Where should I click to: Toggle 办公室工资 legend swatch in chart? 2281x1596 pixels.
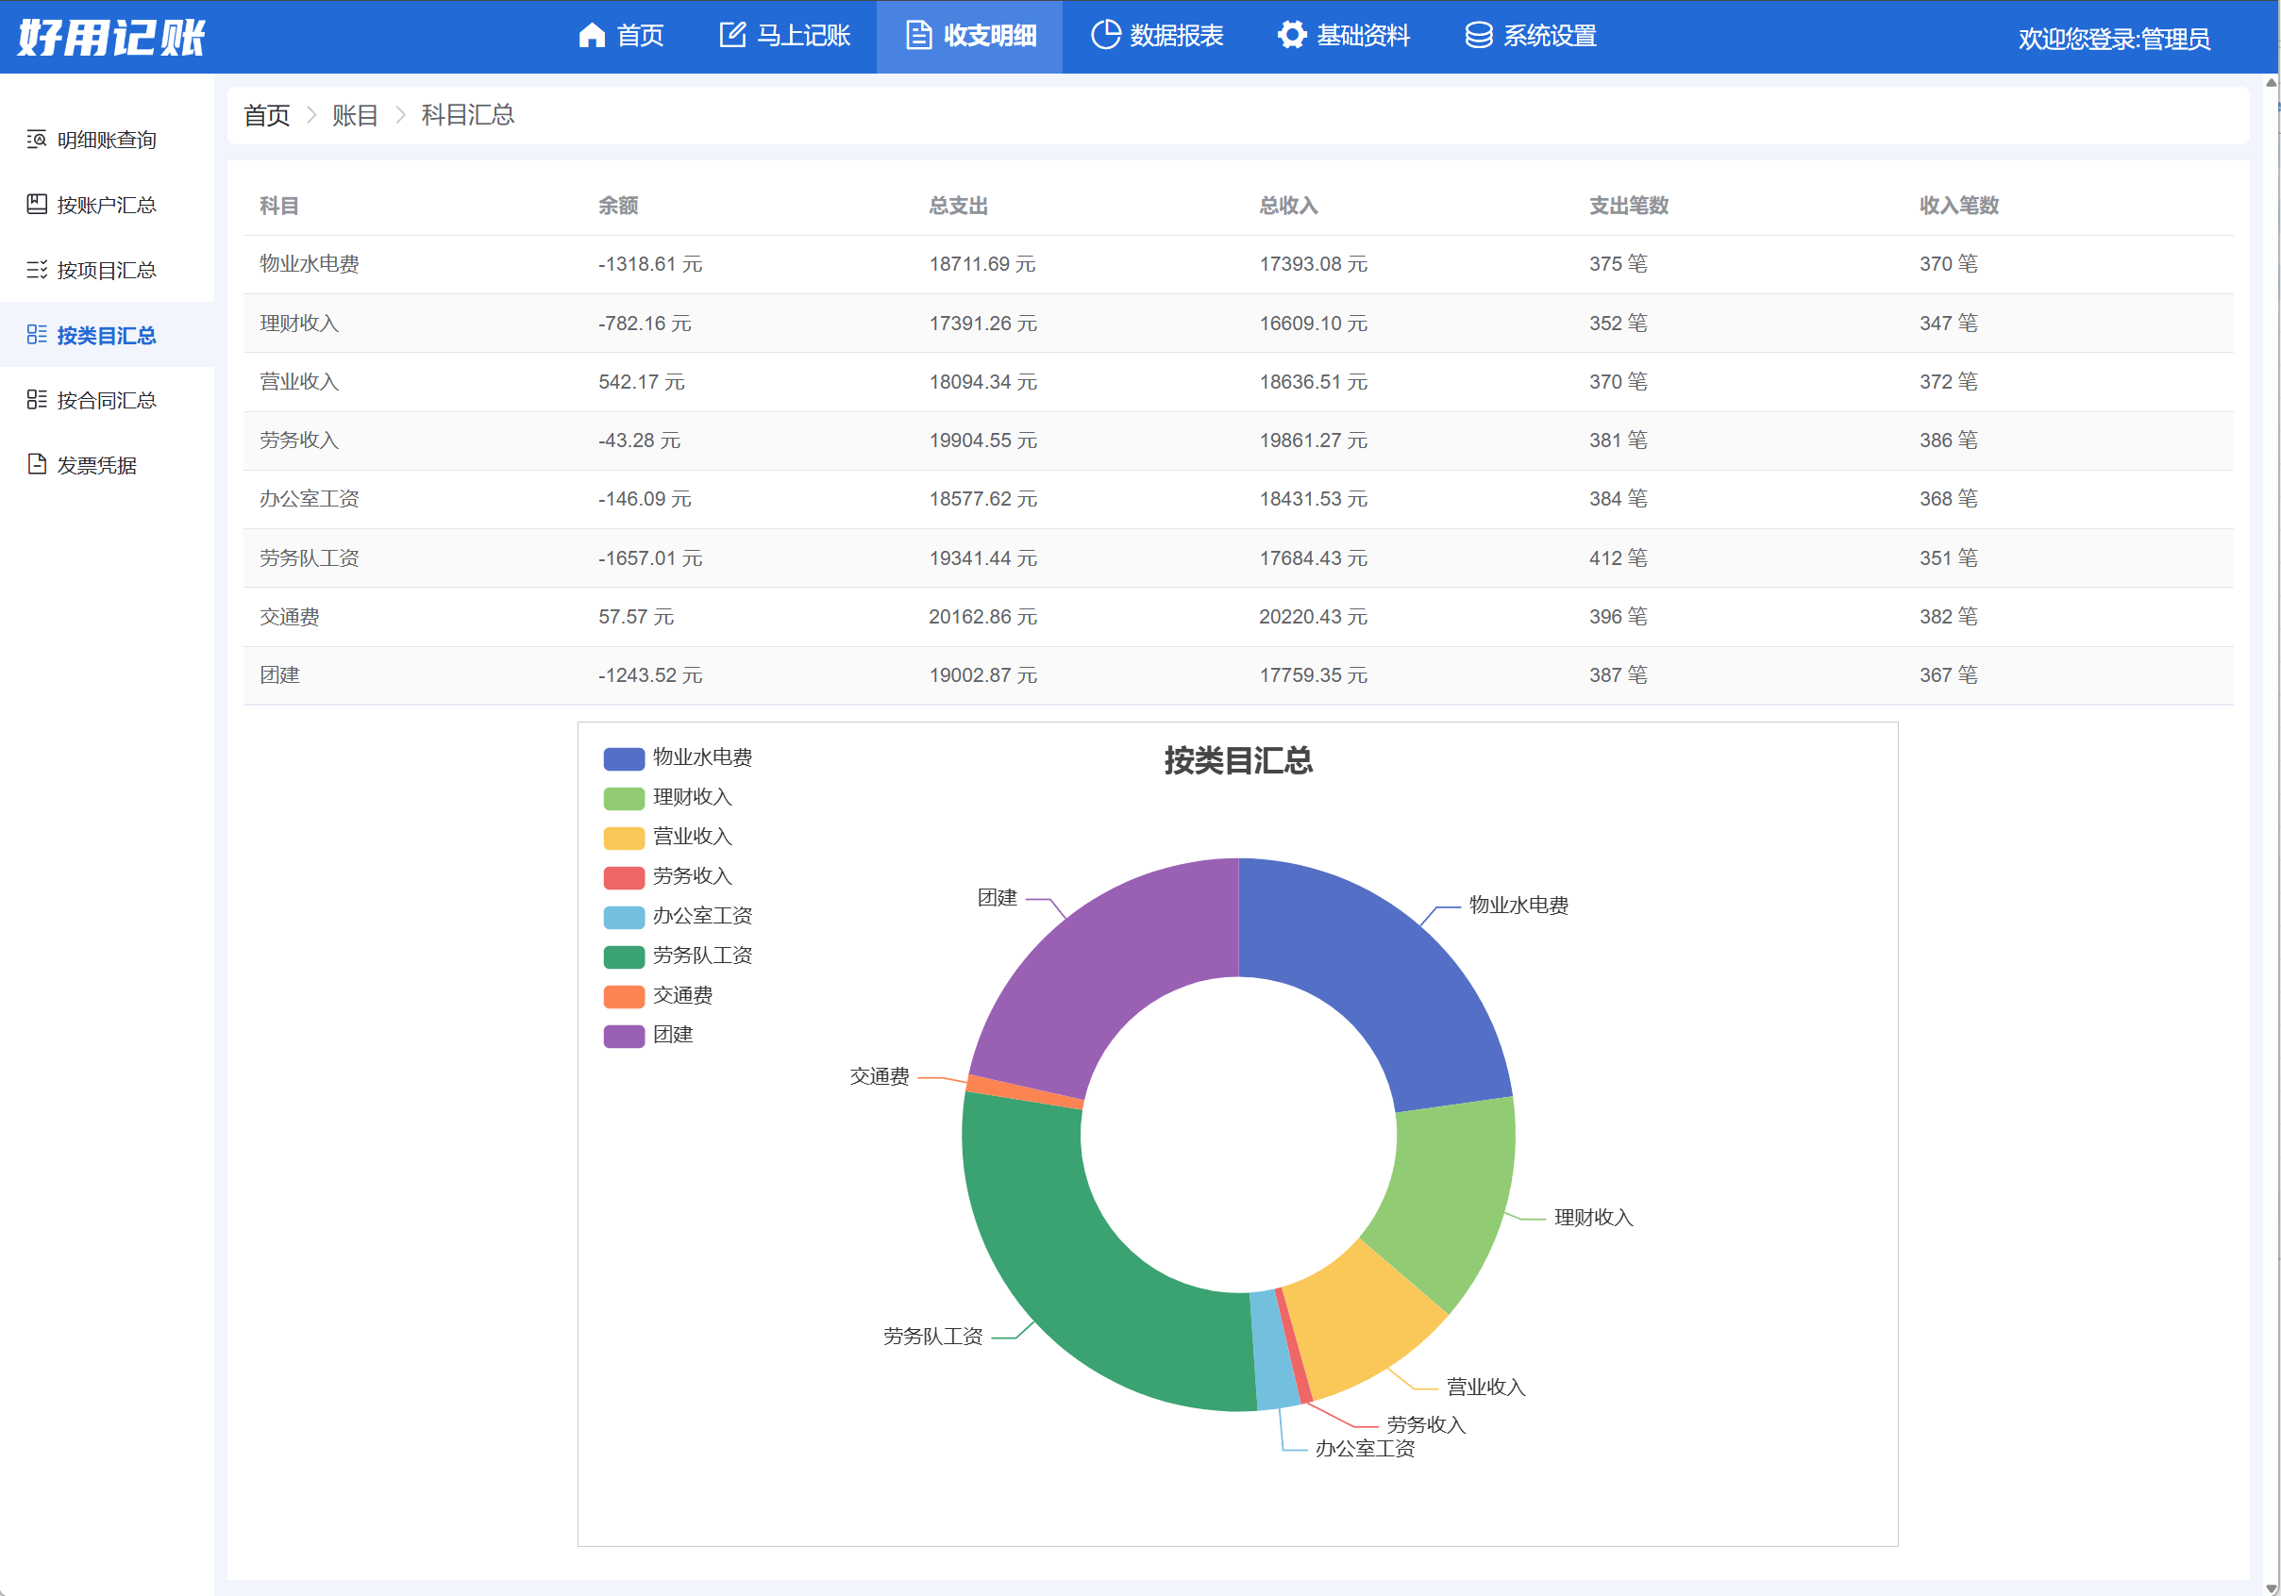coord(624,917)
